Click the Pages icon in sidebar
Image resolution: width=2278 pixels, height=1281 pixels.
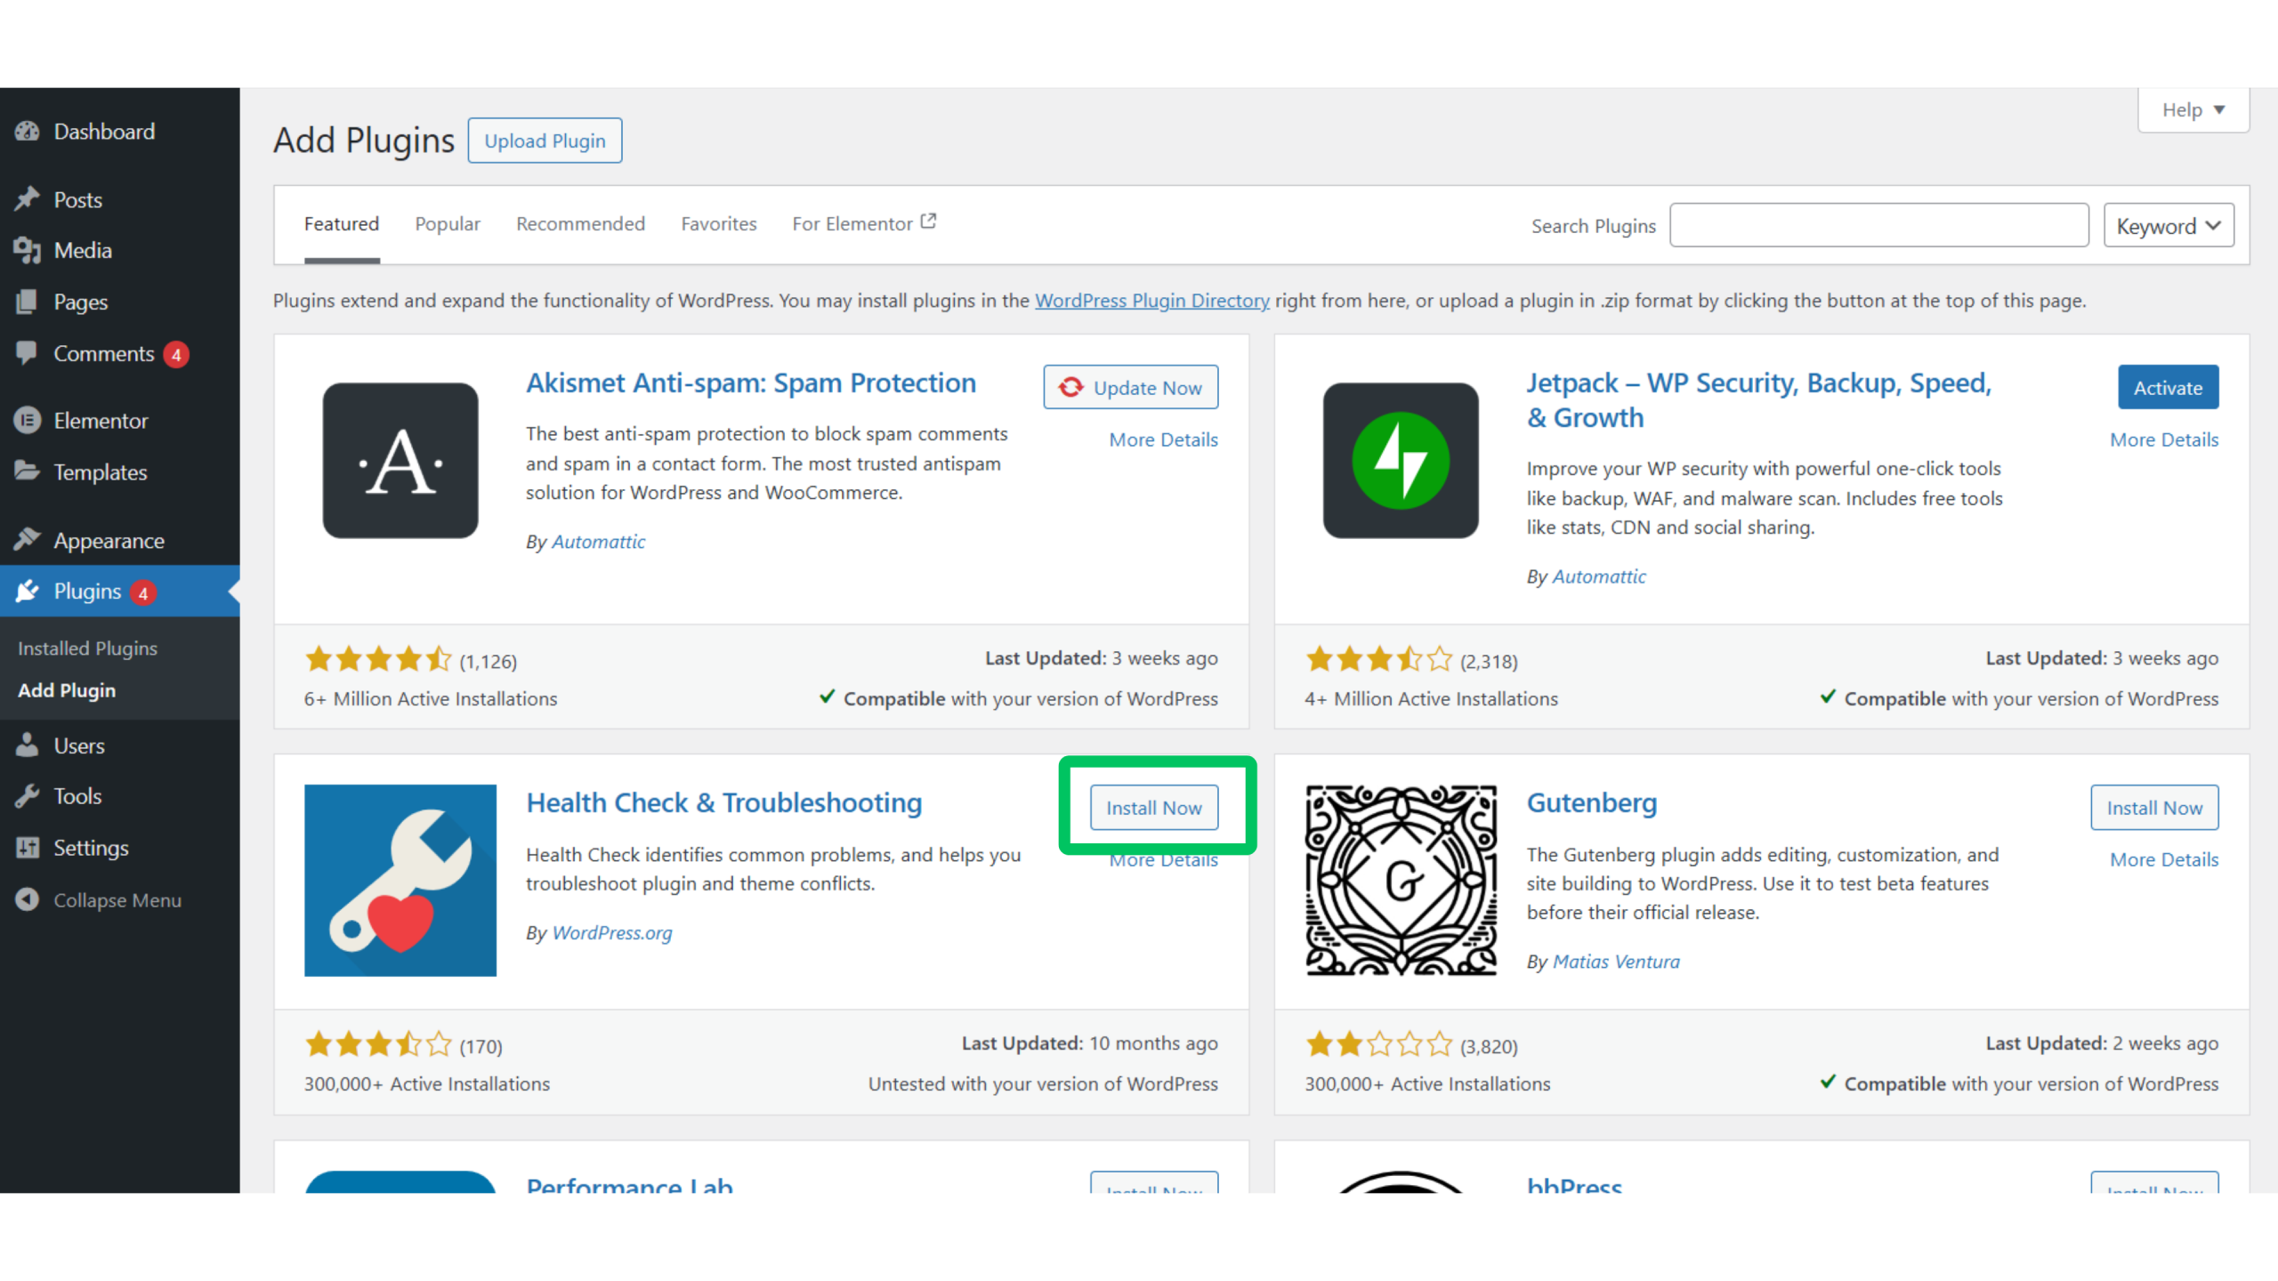click(28, 302)
